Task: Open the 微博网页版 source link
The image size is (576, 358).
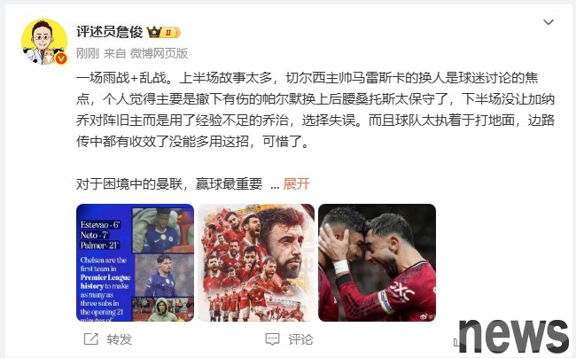Action: click(159, 53)
